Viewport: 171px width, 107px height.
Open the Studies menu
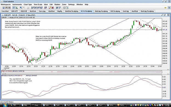57,4
